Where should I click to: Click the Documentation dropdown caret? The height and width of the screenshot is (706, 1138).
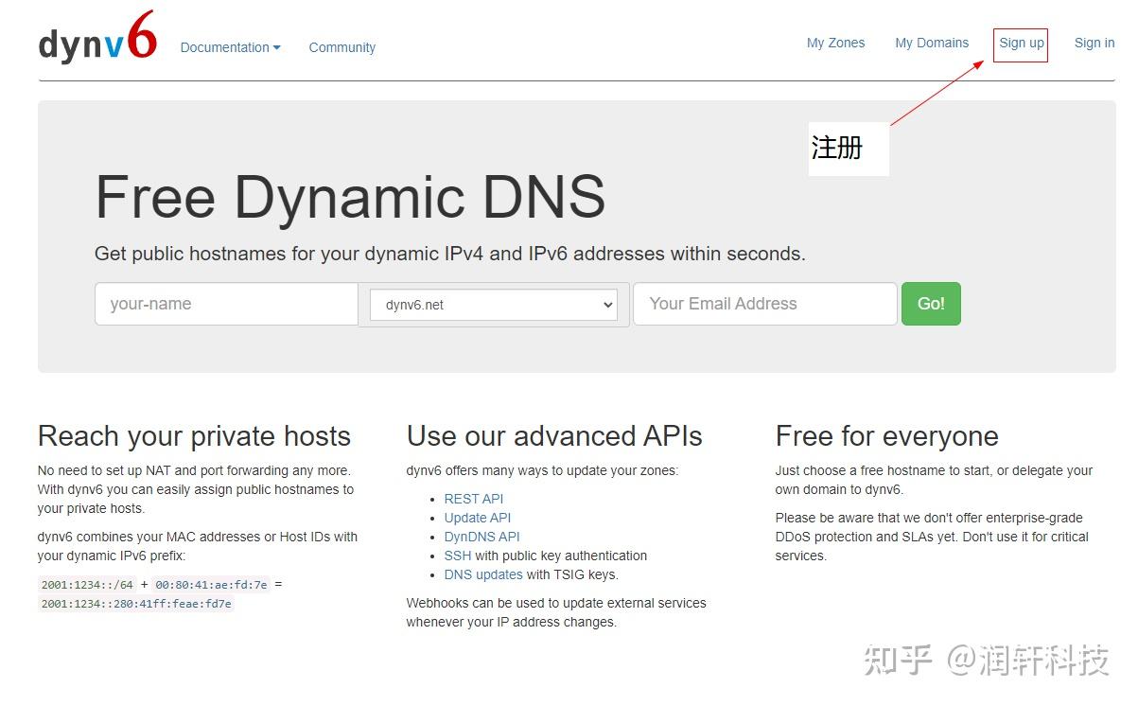pos(275,46)
